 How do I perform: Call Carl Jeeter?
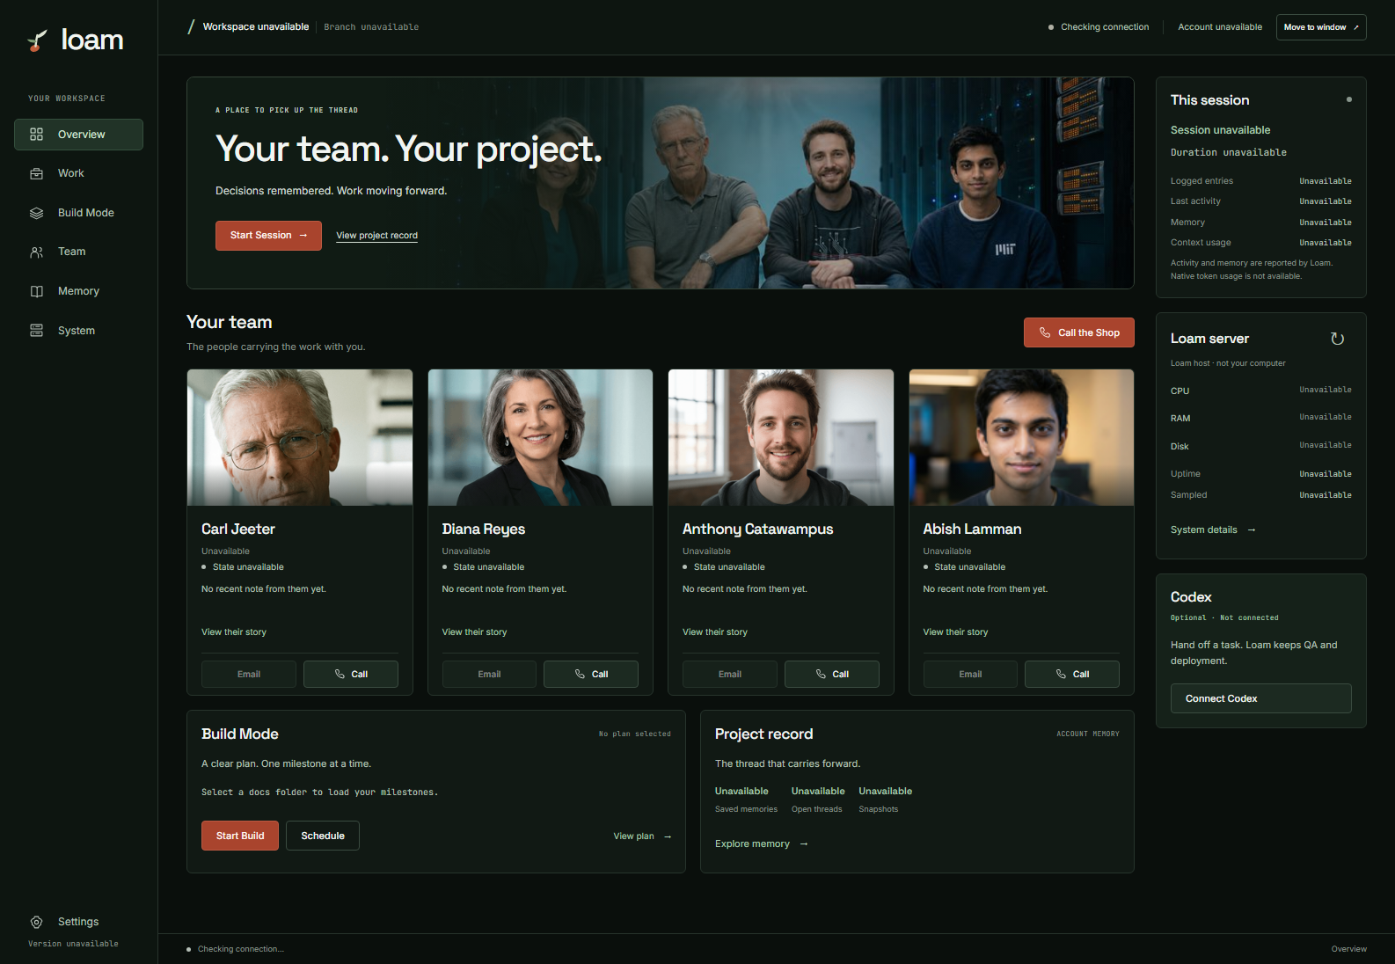pos(351,675)
